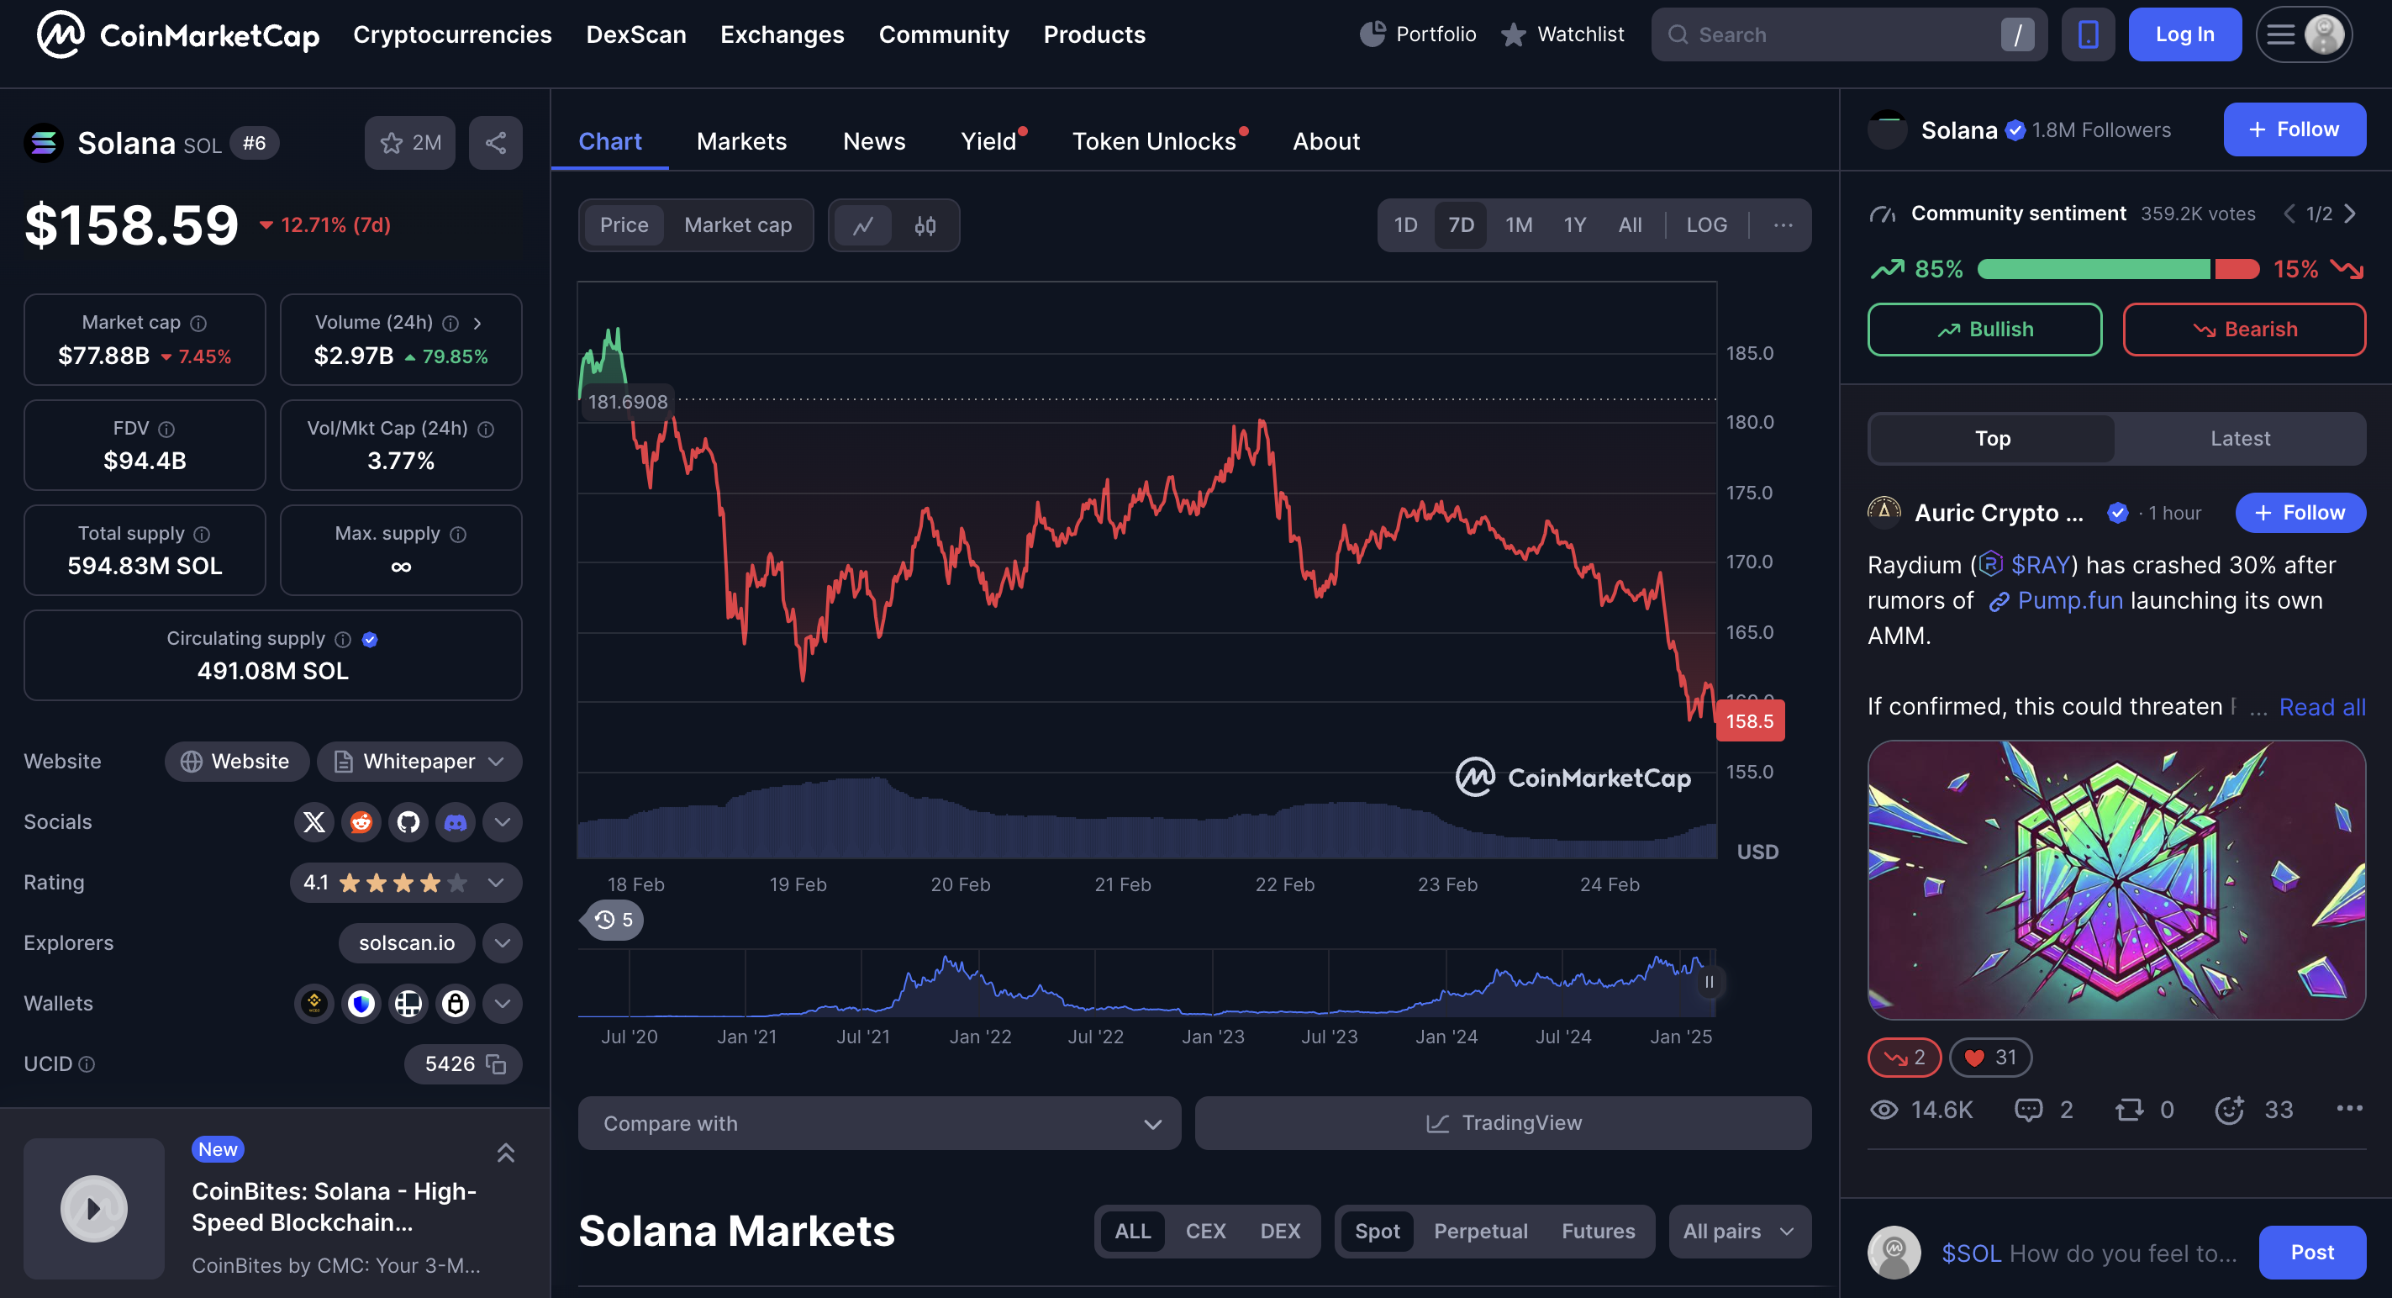Open the hamburger profile menu

(x=2304, y=35)
